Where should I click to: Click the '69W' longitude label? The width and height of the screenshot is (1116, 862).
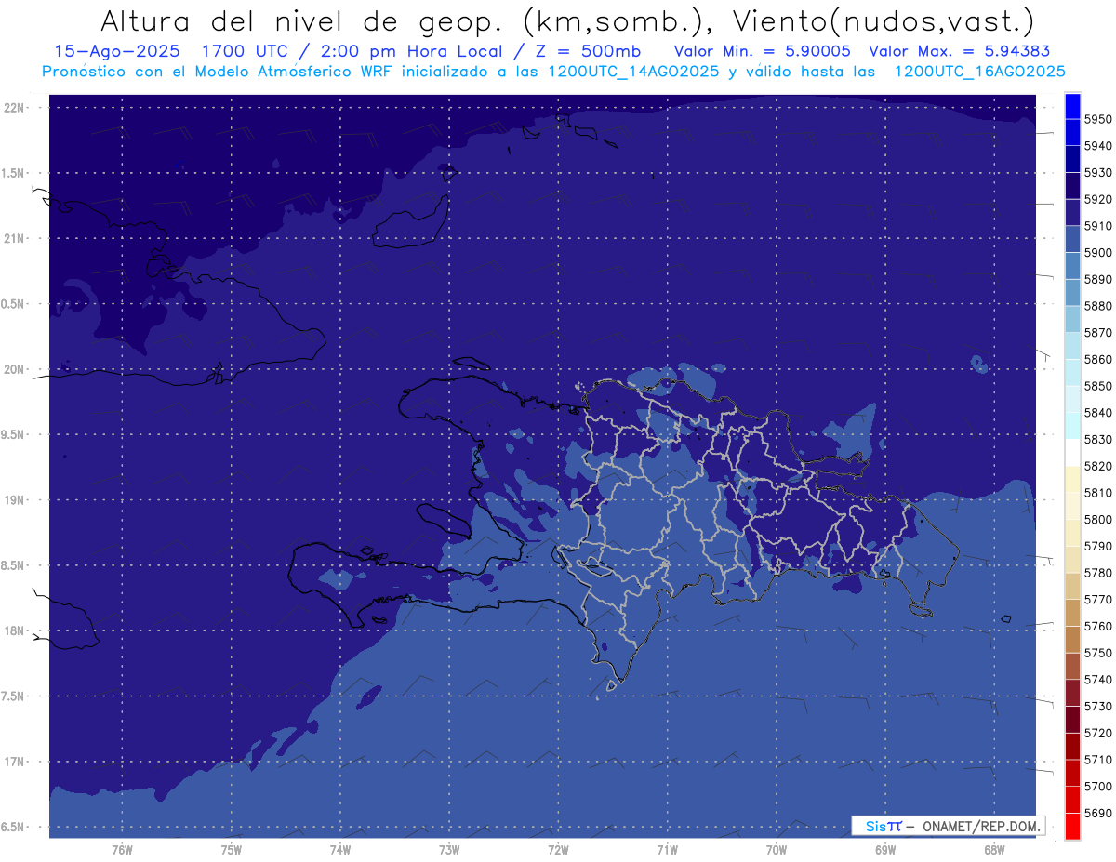pos(884,848)
